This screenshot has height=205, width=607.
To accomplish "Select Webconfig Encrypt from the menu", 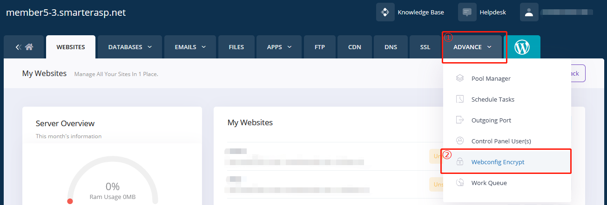I will (x=498, y=162).
